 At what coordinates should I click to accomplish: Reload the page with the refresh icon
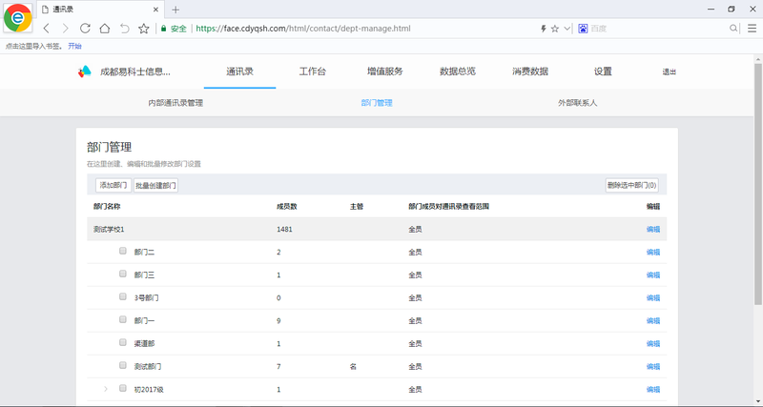click(x=85, y=29)
